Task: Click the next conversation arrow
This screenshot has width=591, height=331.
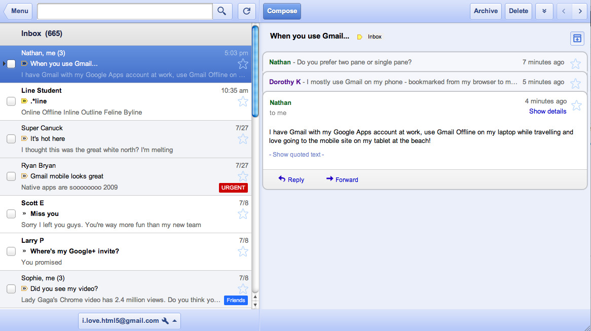Action: click(580, 11)
